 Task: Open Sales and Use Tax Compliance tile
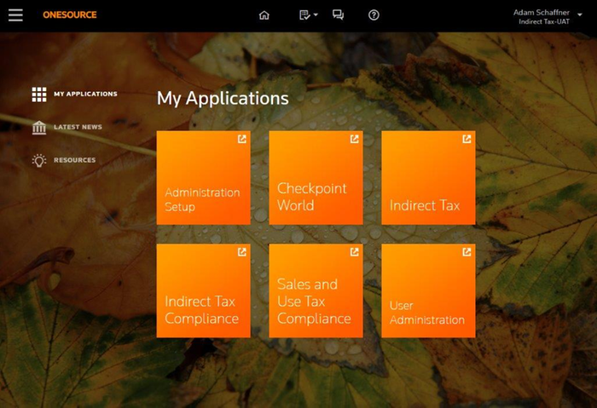tap(316, 291)
